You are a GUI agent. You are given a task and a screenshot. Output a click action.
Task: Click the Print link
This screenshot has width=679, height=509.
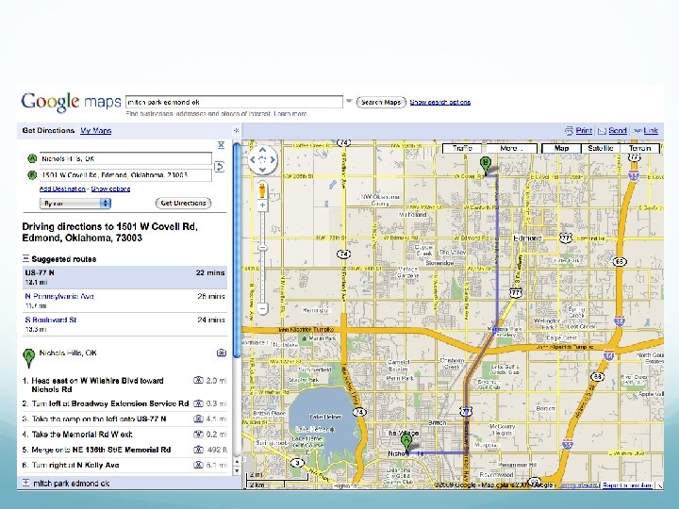(584, 131)
